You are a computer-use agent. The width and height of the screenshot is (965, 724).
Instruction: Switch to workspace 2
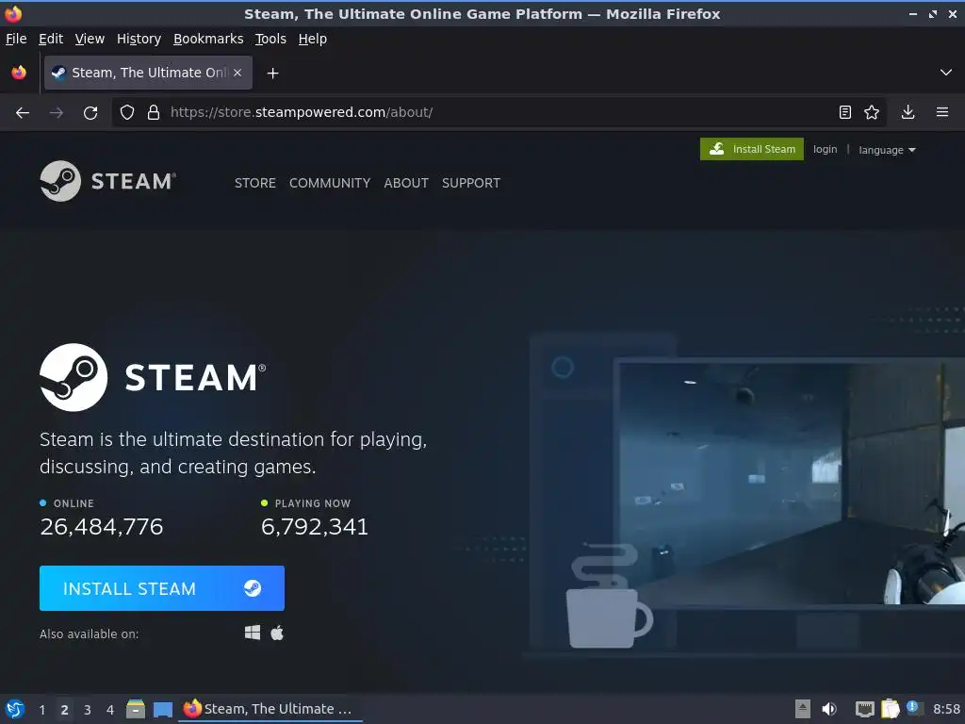click(x=64, y=710)
